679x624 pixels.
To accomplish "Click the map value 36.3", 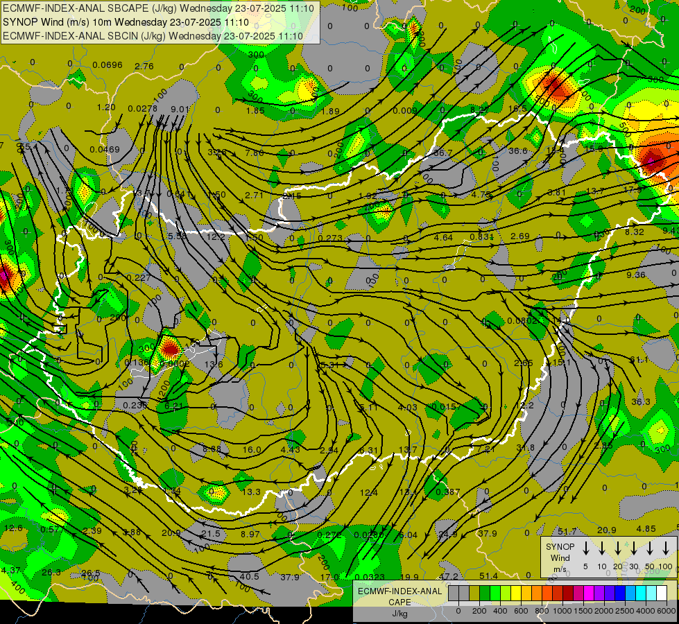I will click(640, 401).
